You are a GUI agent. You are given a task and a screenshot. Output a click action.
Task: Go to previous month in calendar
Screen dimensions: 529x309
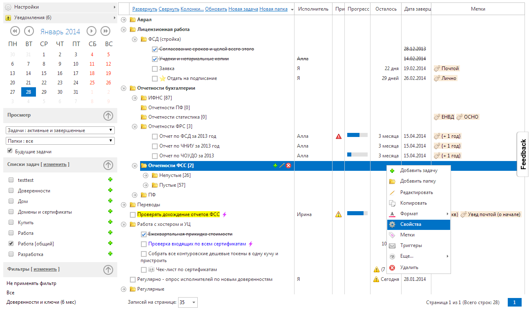click(x=29, y=31)
